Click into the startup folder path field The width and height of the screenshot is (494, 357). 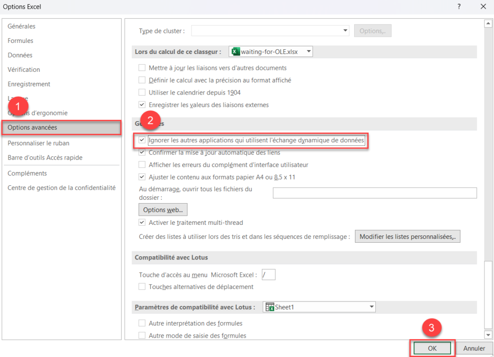point(374,192)
